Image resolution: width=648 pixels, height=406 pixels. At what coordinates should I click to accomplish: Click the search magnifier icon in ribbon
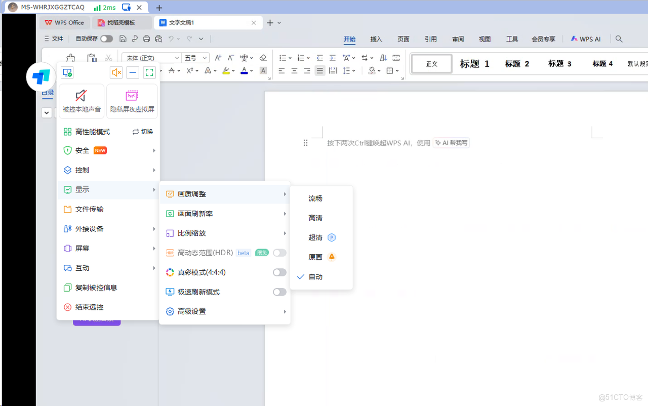(619, 39)
